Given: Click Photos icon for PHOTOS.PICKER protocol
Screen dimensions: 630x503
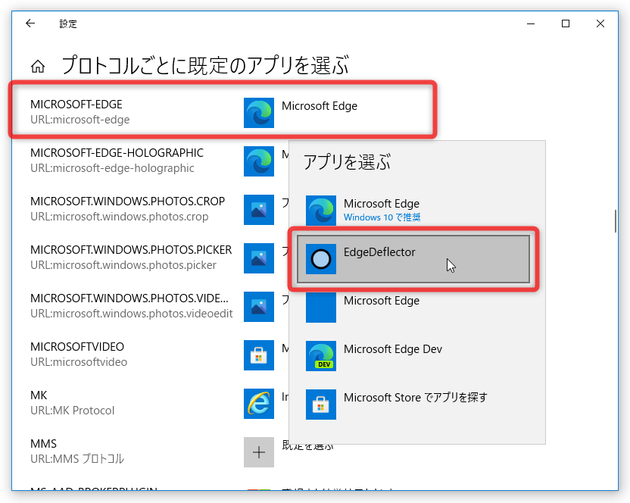Looking at the screenshot, I should click(x=259, y=258).
